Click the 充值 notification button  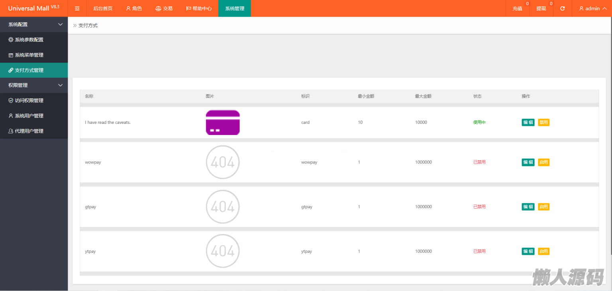point(517,8)
